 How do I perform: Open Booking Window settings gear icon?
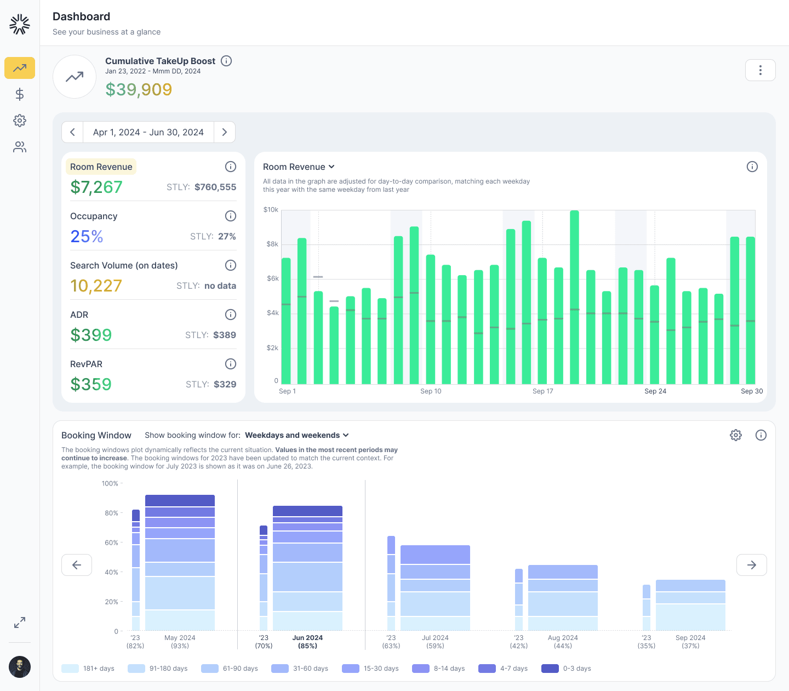click(736, 435)
